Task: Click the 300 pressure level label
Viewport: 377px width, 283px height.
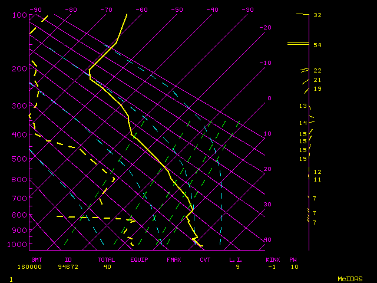Action: tap(19, 106)
